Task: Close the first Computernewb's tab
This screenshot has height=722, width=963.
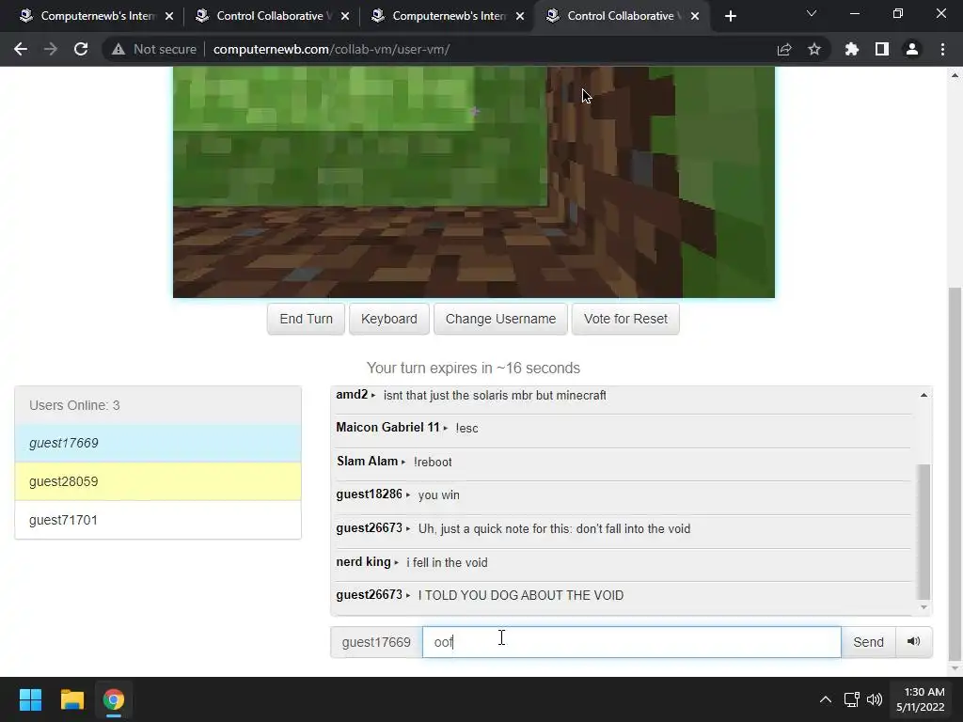Action: [169, 16]
